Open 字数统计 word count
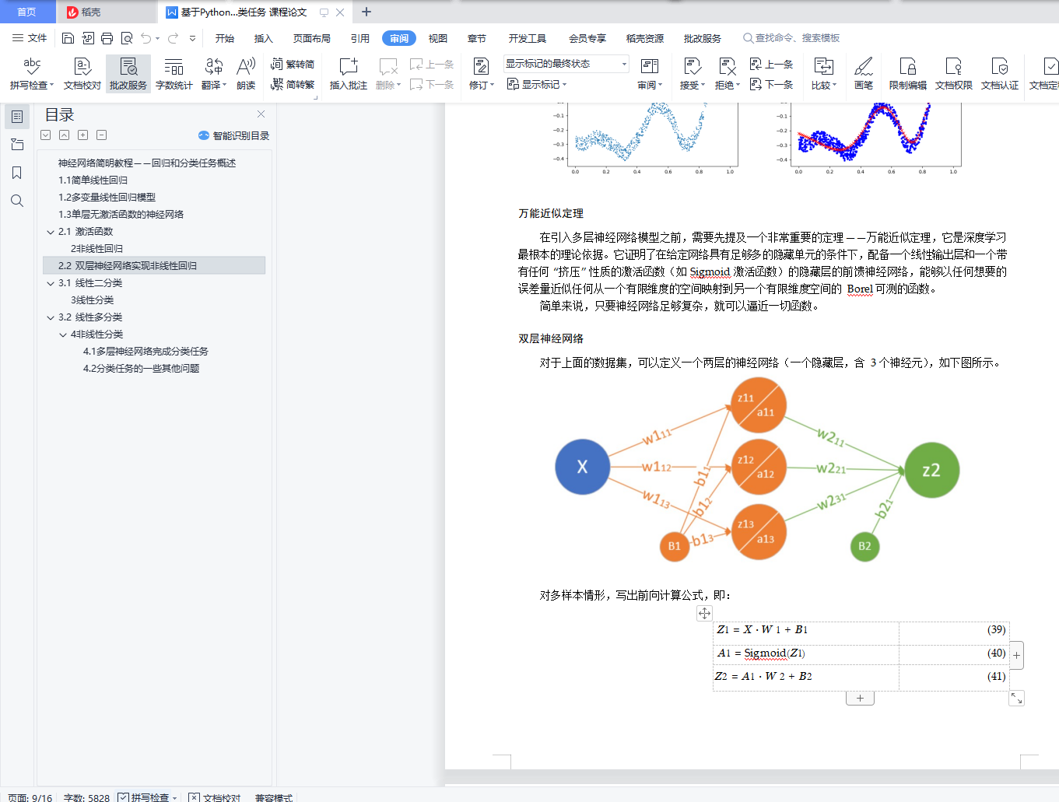 [x=174, y=75]
